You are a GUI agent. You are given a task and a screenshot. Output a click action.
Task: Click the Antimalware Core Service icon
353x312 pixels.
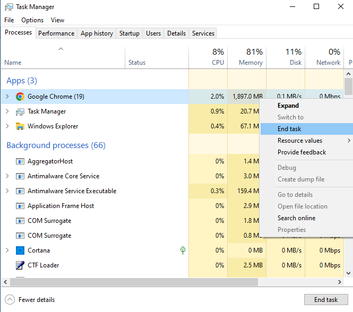[x=20, y=176]
